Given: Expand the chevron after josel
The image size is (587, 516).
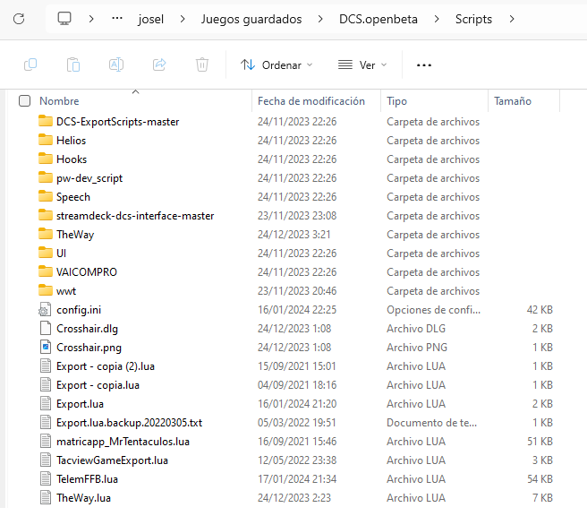Looking at the screenshot, I should point(183,19).
